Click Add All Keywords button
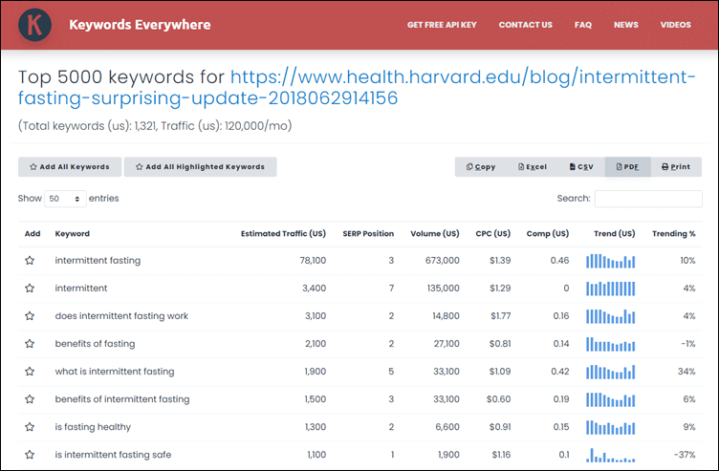Viewport: 719px width, 471px height. click(x=70, y=167)
